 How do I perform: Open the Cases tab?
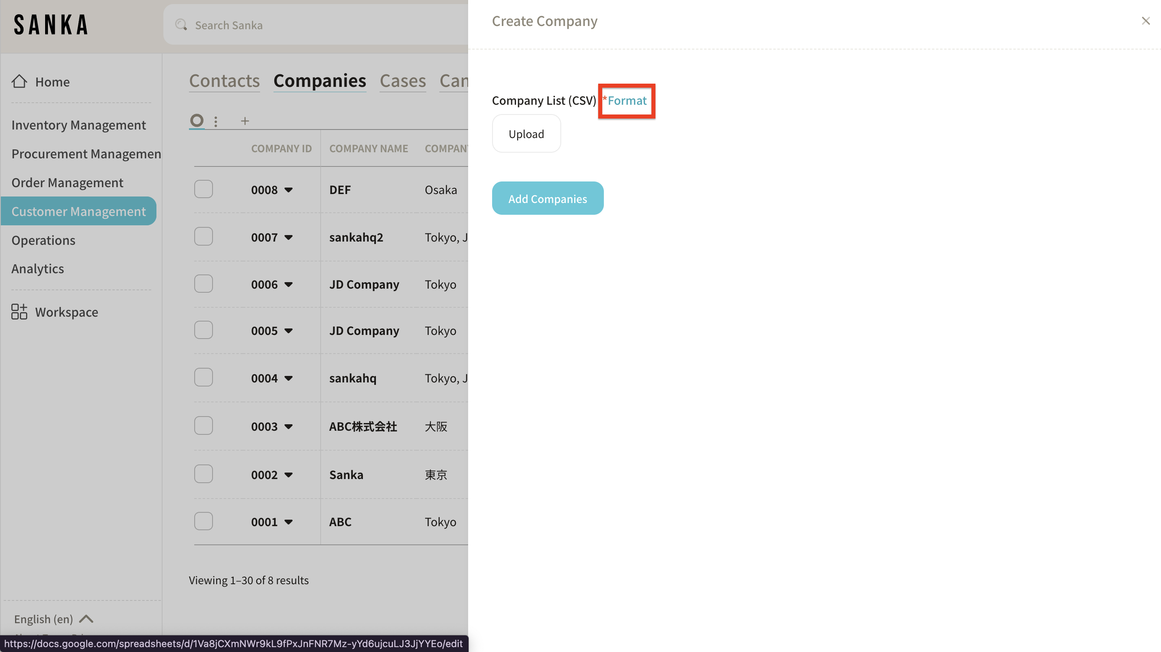click(402, 81)
